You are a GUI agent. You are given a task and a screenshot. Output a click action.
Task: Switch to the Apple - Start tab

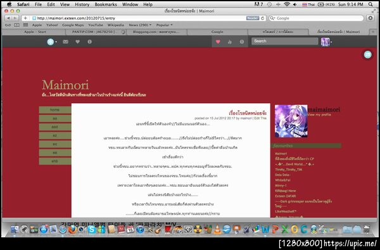tap(34, 32)
